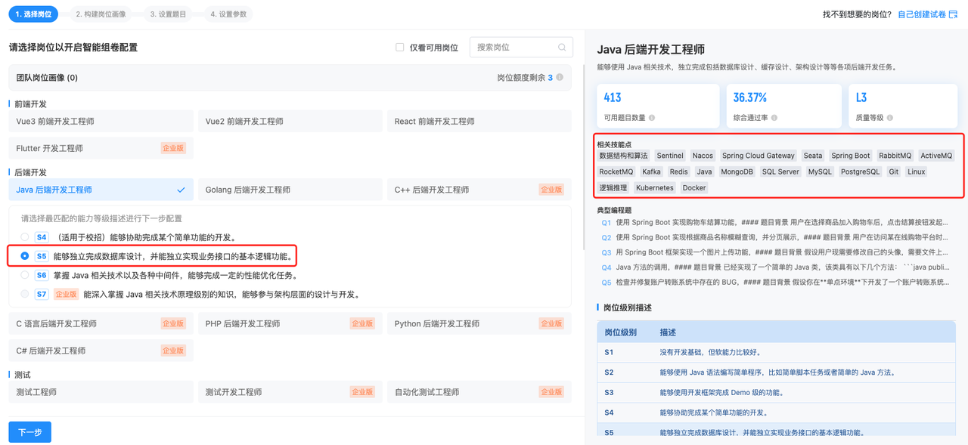968x445 pixels.
Task: Click the 数据结构和算法 skill tag
Action: point(624,156)
